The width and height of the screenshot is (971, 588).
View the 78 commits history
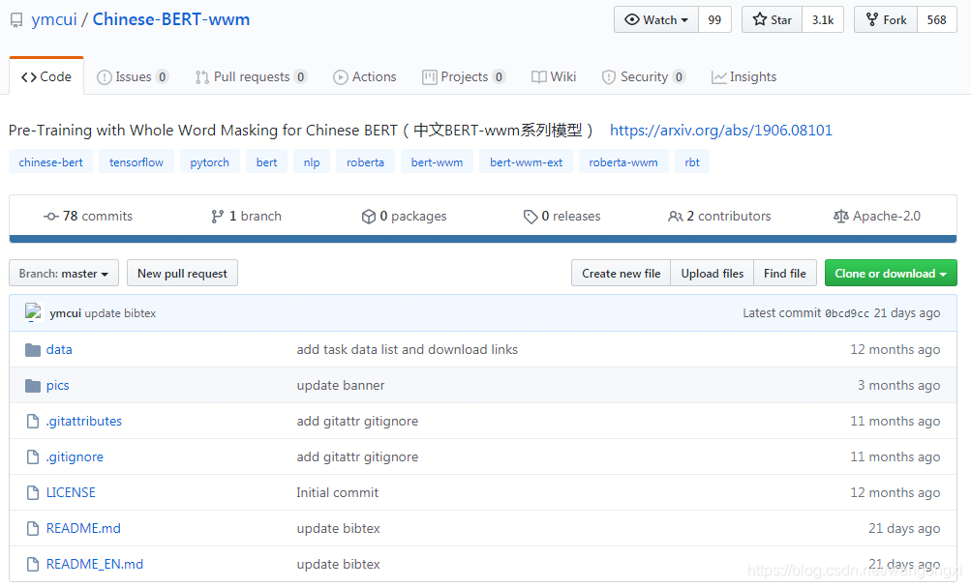pyautogui.click(x=88, y=216)
